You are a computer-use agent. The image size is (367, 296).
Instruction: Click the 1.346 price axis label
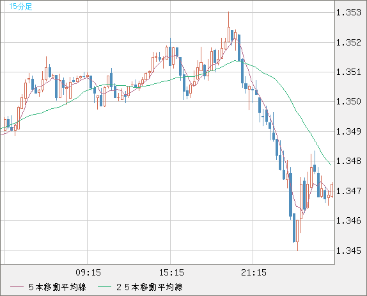coord(348,220)
